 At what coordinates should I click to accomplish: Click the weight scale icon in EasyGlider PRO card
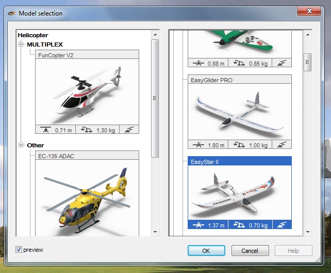(x=239, y=145)
